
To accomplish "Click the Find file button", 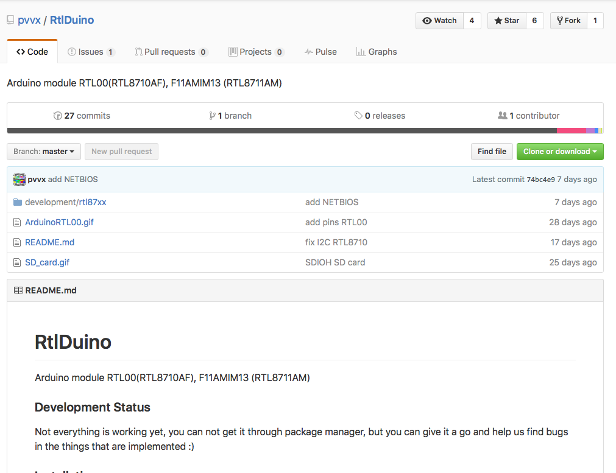I will click(x=492, y=152).
